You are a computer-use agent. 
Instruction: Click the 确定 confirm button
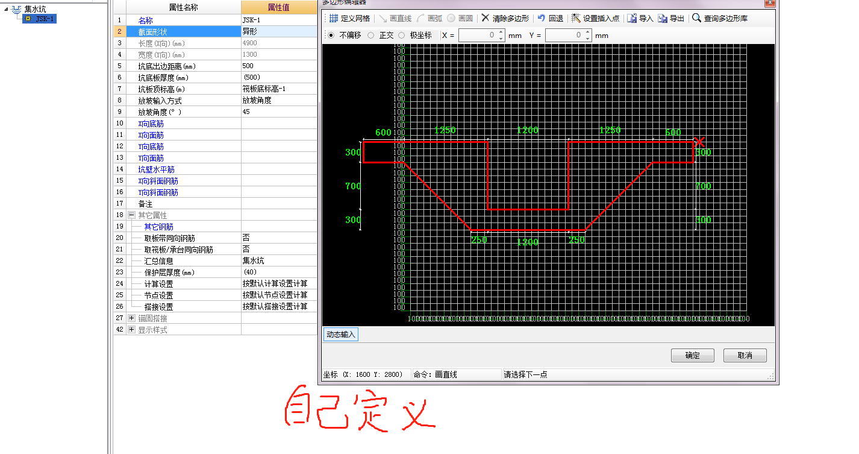click(693, 355)
